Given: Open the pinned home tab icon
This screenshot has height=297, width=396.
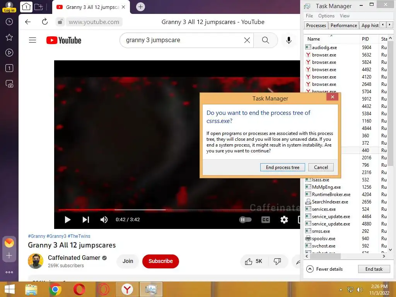Looking at the screenshot, I should pos(26,7).
